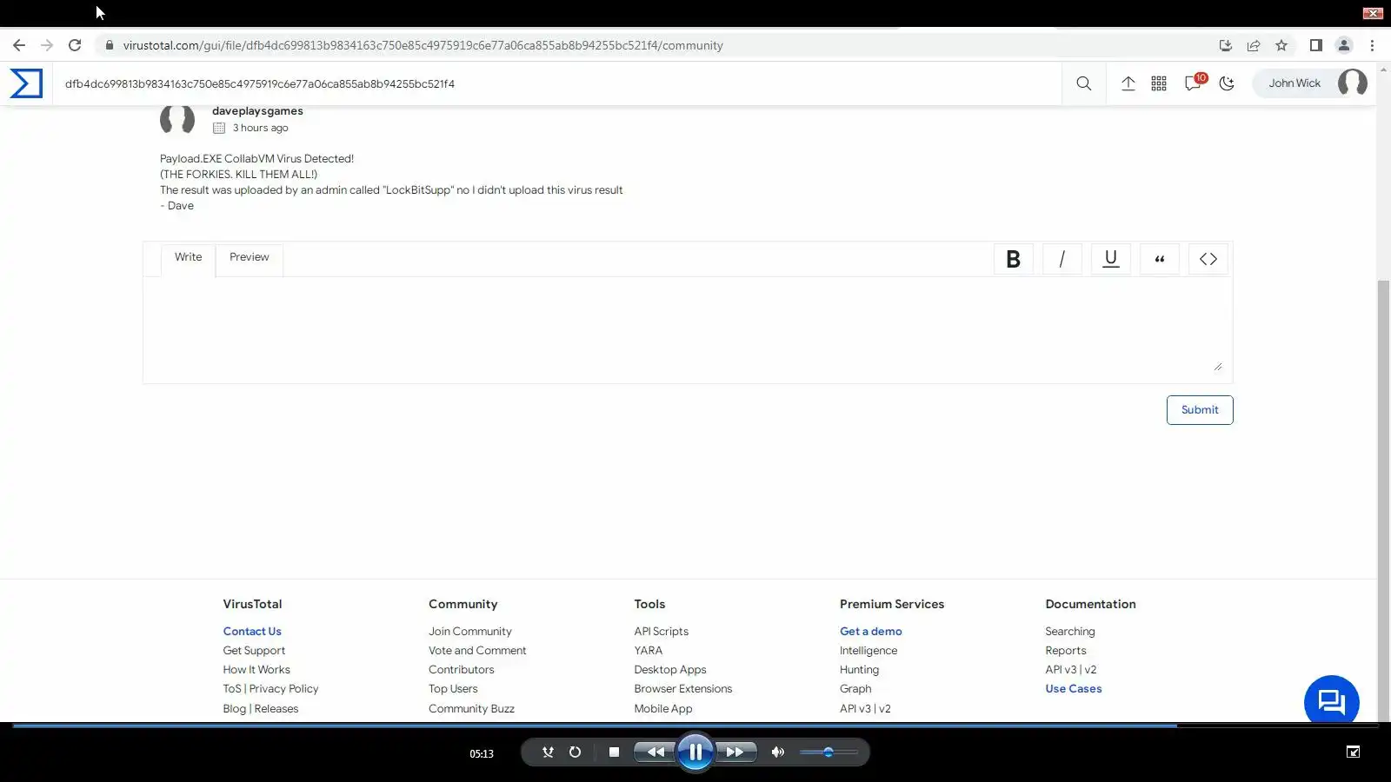Open the browser profile icon
This screenshot has width=1391, height=782.
tap(1343, 45)
